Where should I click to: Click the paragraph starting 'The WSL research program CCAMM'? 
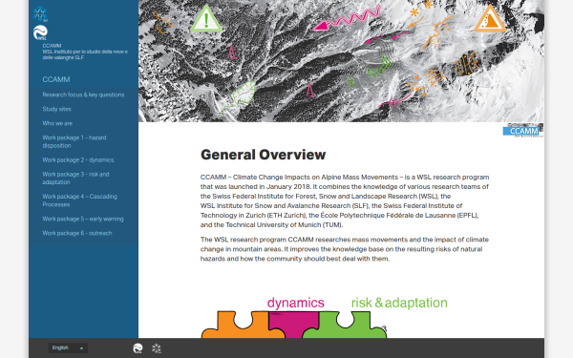pyautogui.click(x=345, y=249)
